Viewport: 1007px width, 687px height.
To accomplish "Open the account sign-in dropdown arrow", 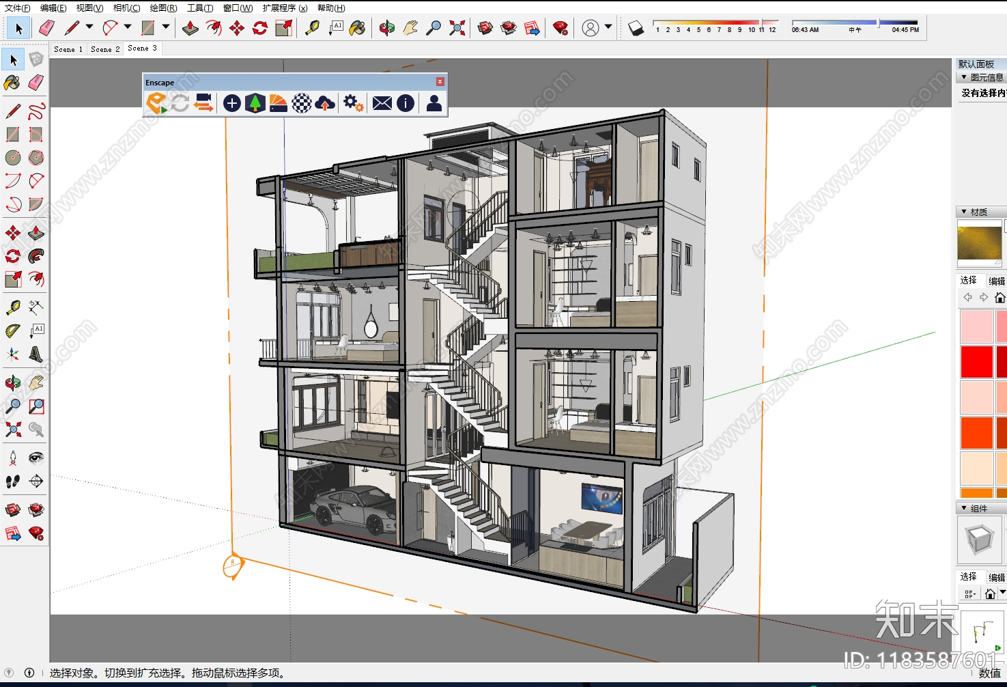I will [x=608, y=27].
